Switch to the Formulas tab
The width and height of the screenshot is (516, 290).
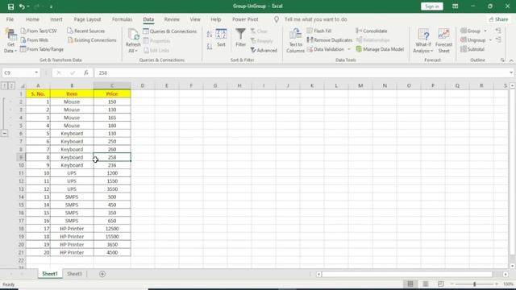pyautogui.click(x=122, y=19)
